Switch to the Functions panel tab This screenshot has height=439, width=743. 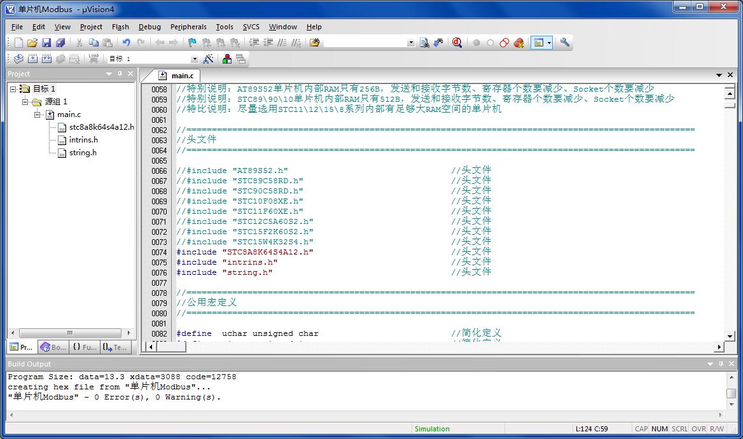[x=85, y=347]
